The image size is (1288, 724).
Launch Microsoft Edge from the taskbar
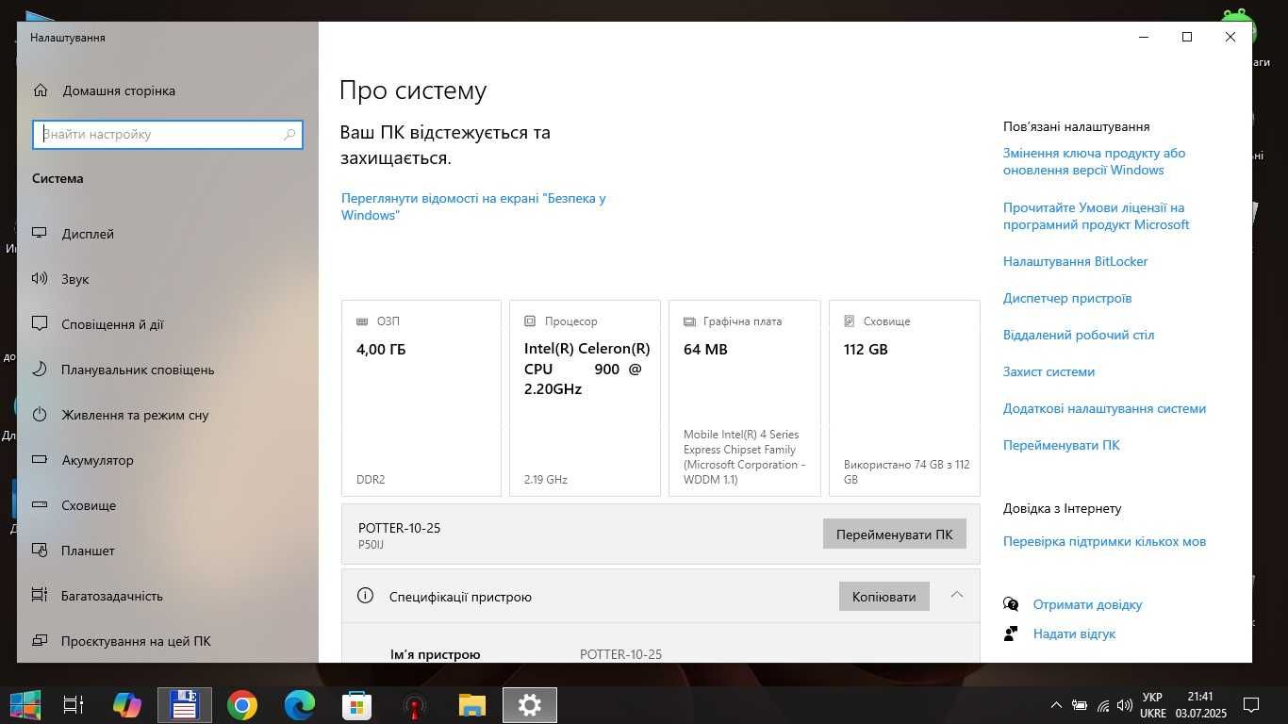(300, 704)
